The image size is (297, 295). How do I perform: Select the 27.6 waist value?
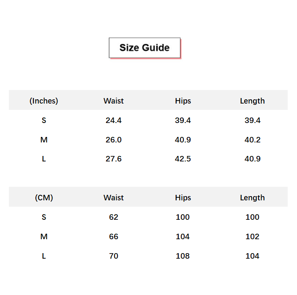tap(114, 159)
